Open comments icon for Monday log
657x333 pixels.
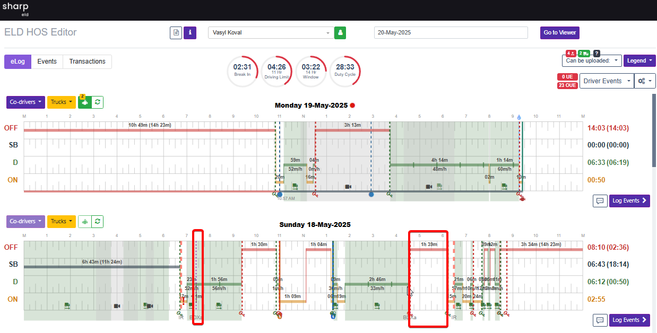[600, 201]
